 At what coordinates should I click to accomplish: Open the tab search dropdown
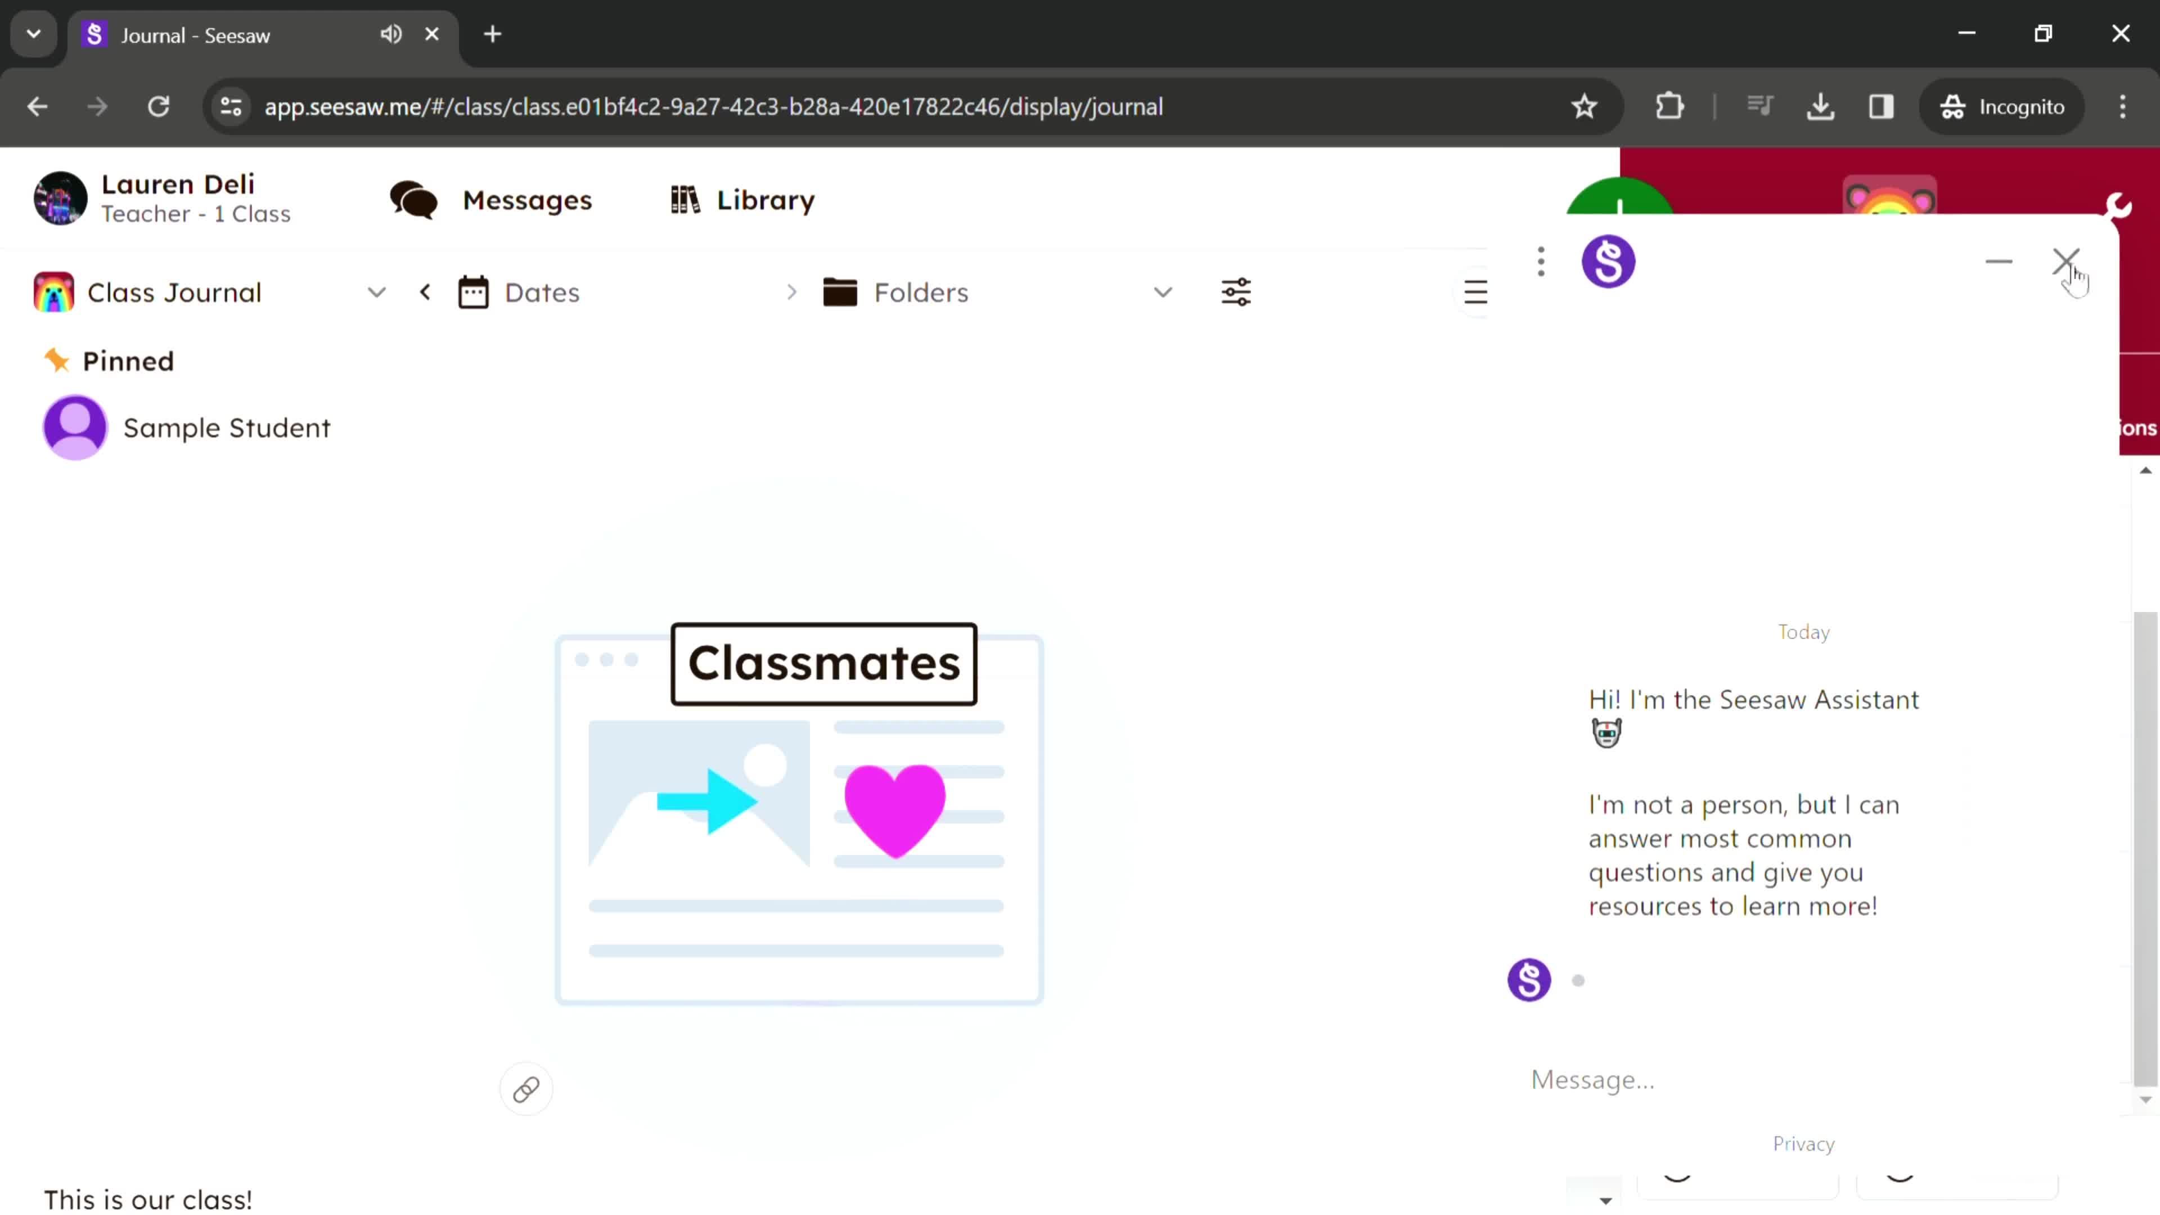34,34
